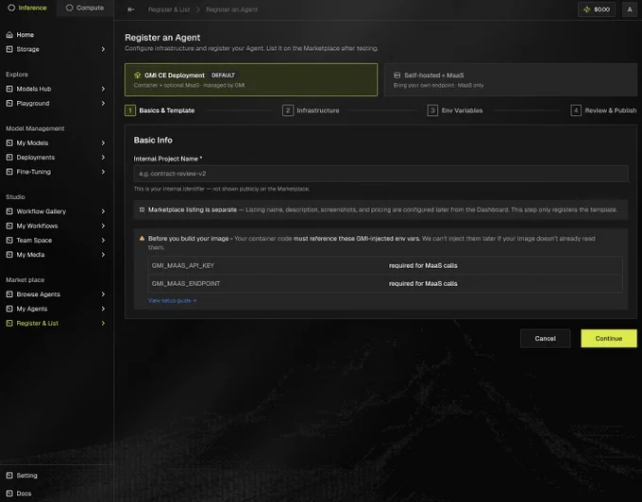Click the Self-hosted server icon
This screenshot has height=502, width=642.
click(397, 75)
